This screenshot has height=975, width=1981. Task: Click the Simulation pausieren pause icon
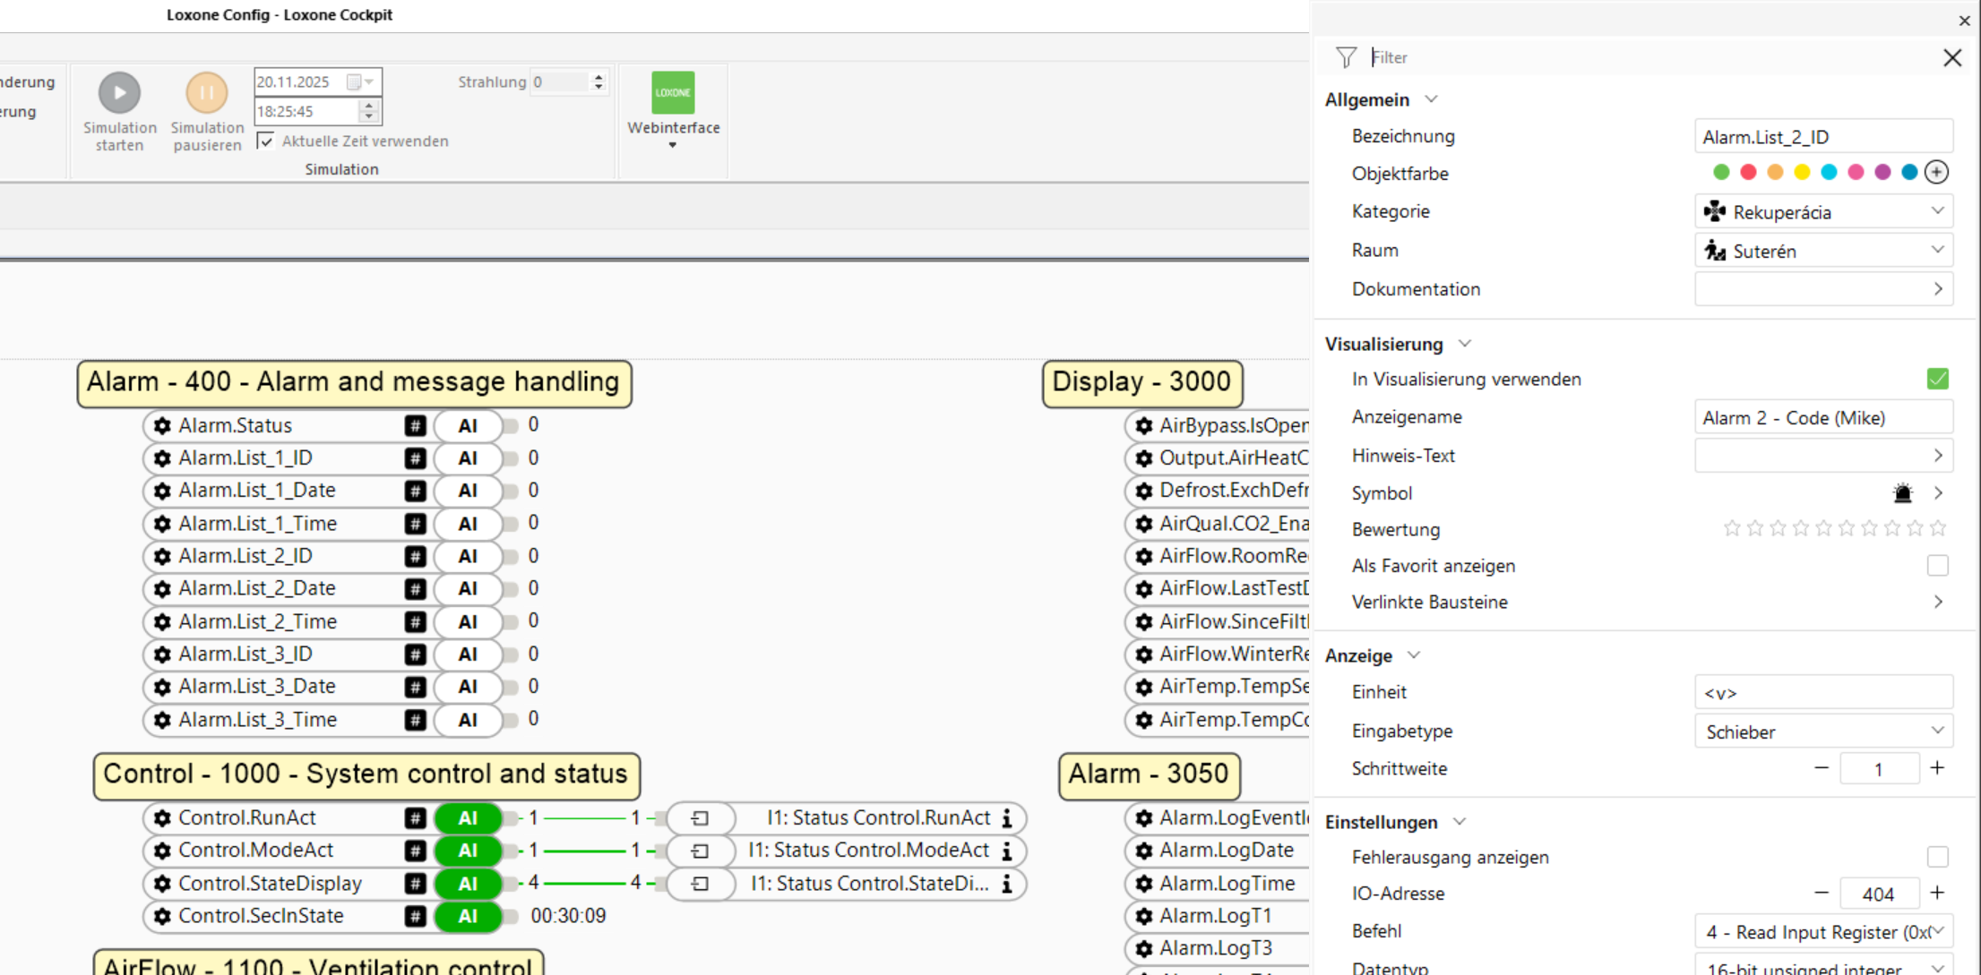tap(206, 92)
